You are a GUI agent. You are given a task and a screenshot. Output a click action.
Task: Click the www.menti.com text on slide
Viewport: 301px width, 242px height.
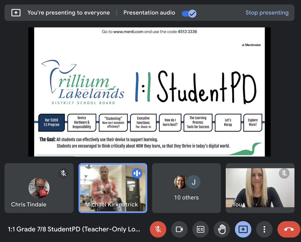click(x=128, y=32)
